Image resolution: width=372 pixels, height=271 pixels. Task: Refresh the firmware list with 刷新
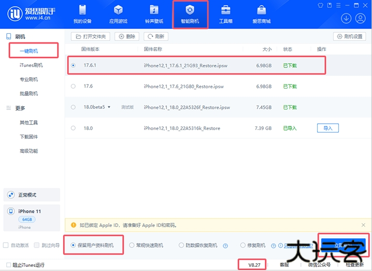(x=156, y=37)
